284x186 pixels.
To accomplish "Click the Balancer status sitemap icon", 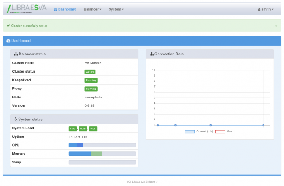I will coord(16,54).
